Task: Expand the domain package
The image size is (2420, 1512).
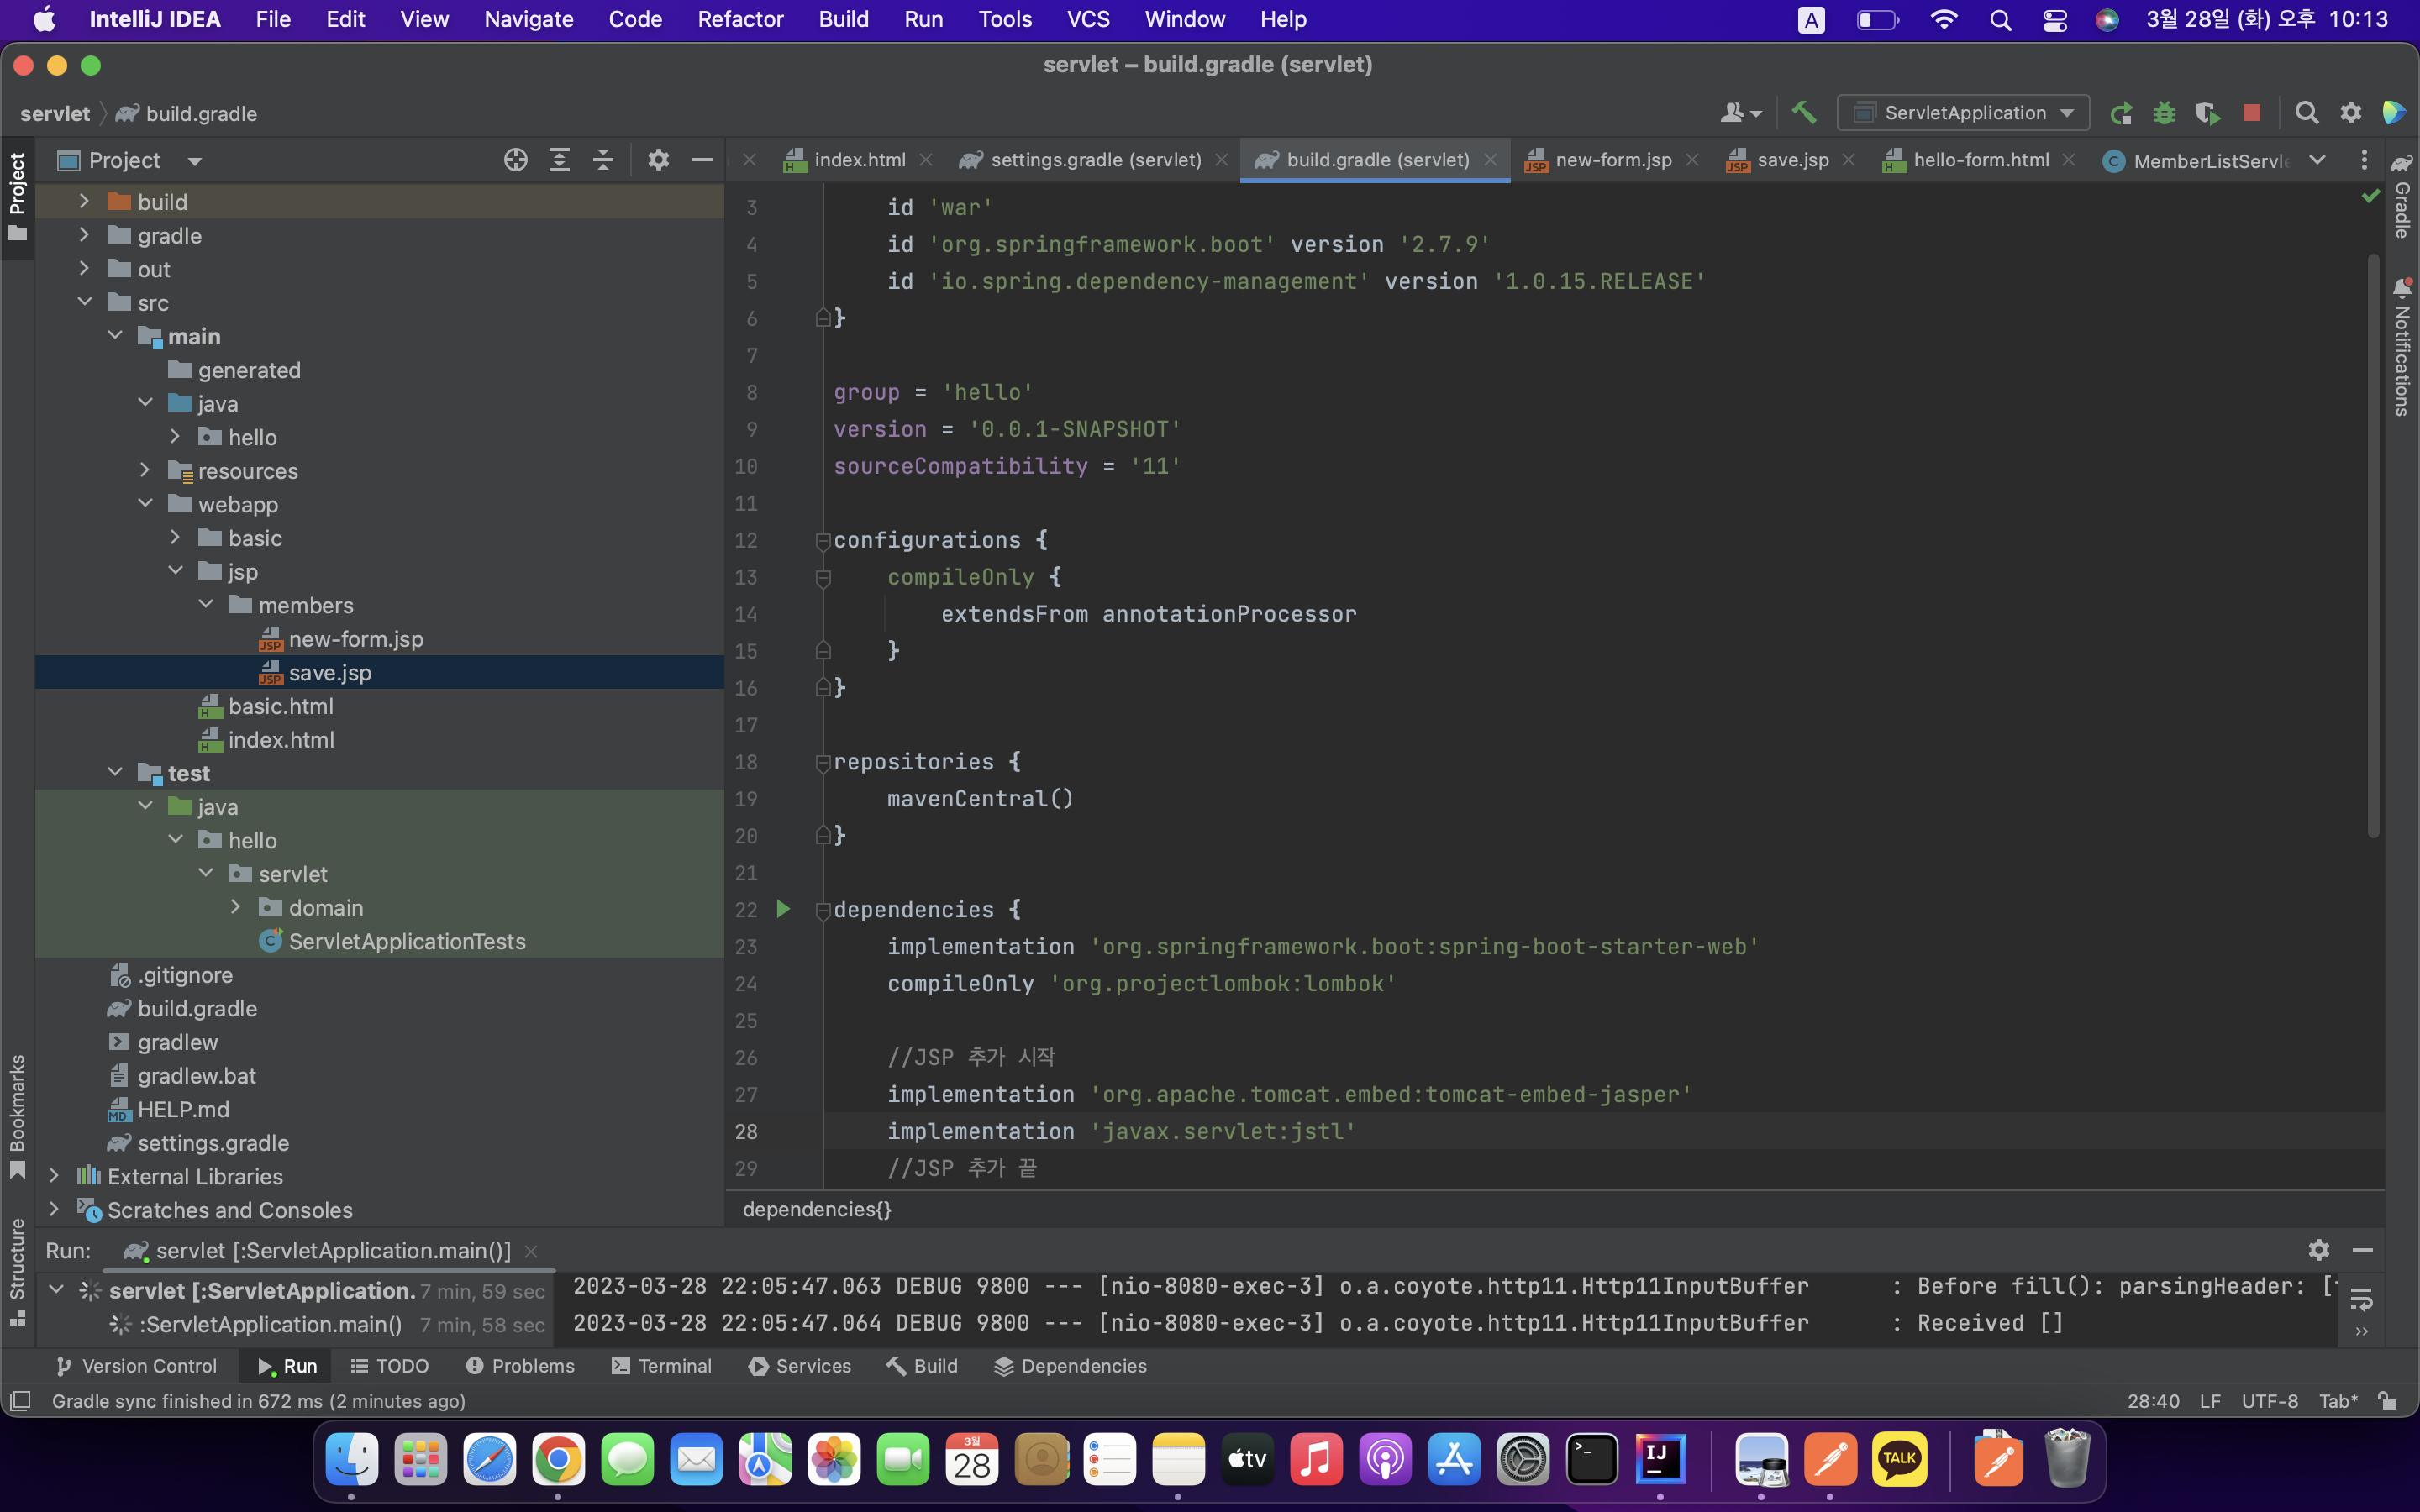Action: click(x=236, y=907)
